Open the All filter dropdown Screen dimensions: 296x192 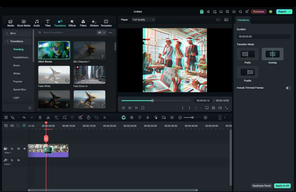(x=101, y=32)
